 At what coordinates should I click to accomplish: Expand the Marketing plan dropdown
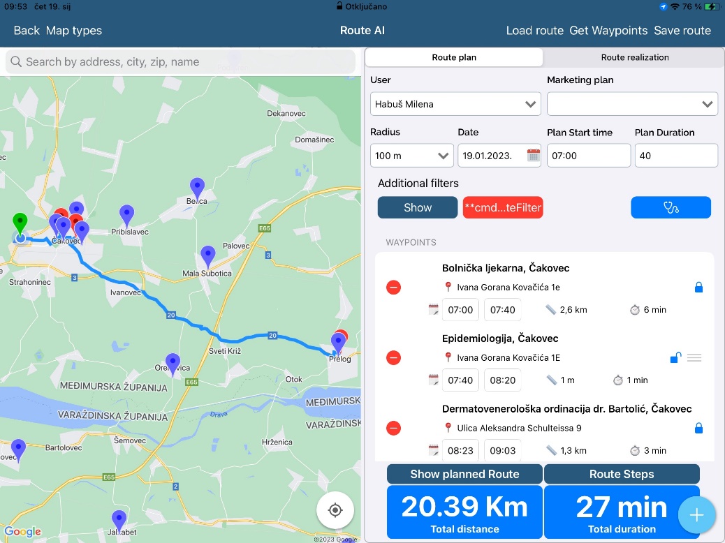(x=631, y=104)
